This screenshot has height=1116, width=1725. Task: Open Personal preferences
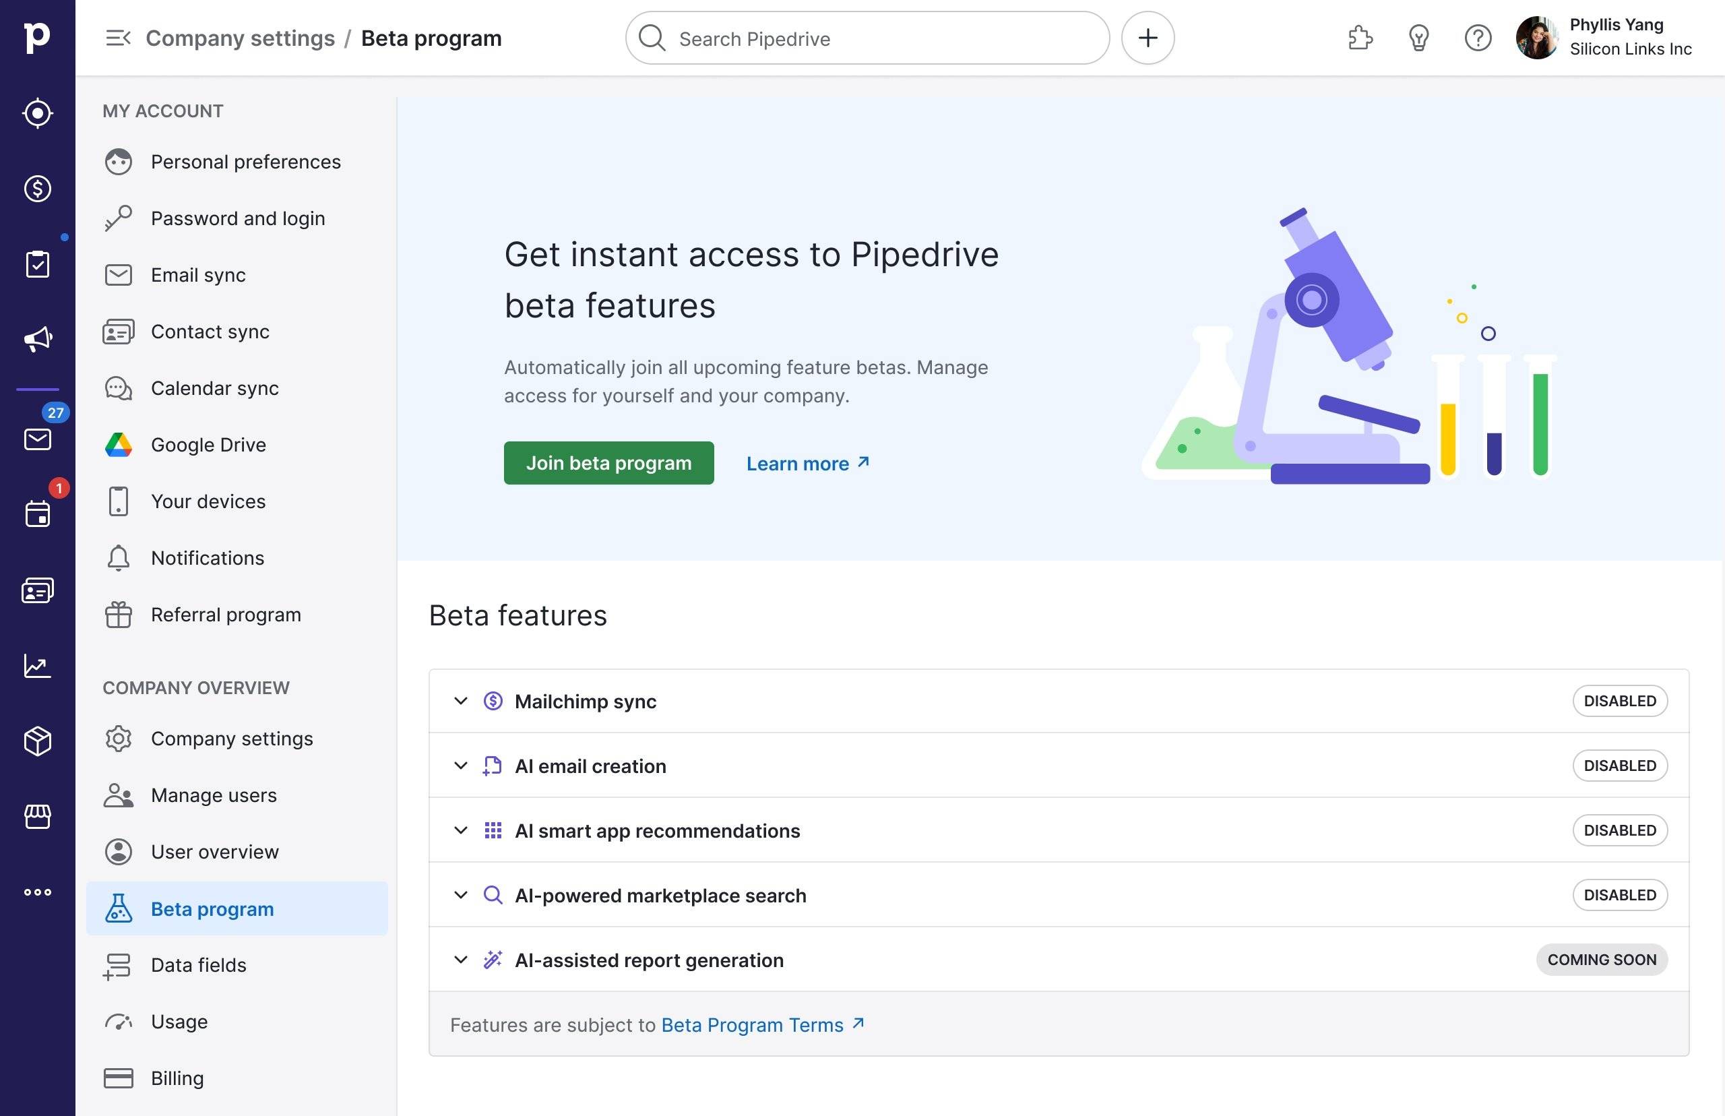coord(237,162)
